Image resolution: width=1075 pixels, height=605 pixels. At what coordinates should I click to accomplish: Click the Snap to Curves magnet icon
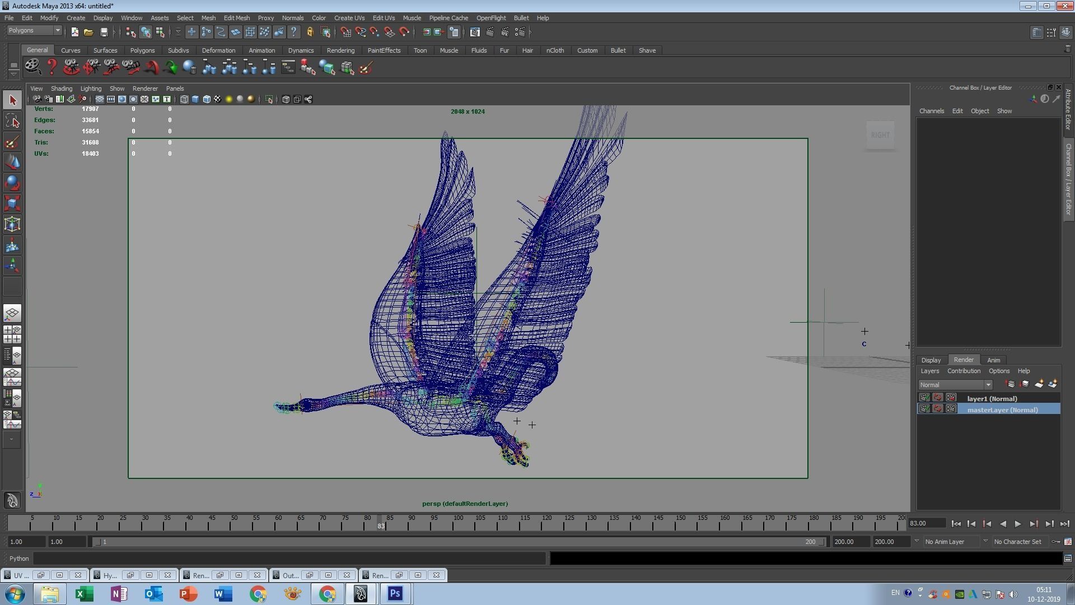[361, 32]
